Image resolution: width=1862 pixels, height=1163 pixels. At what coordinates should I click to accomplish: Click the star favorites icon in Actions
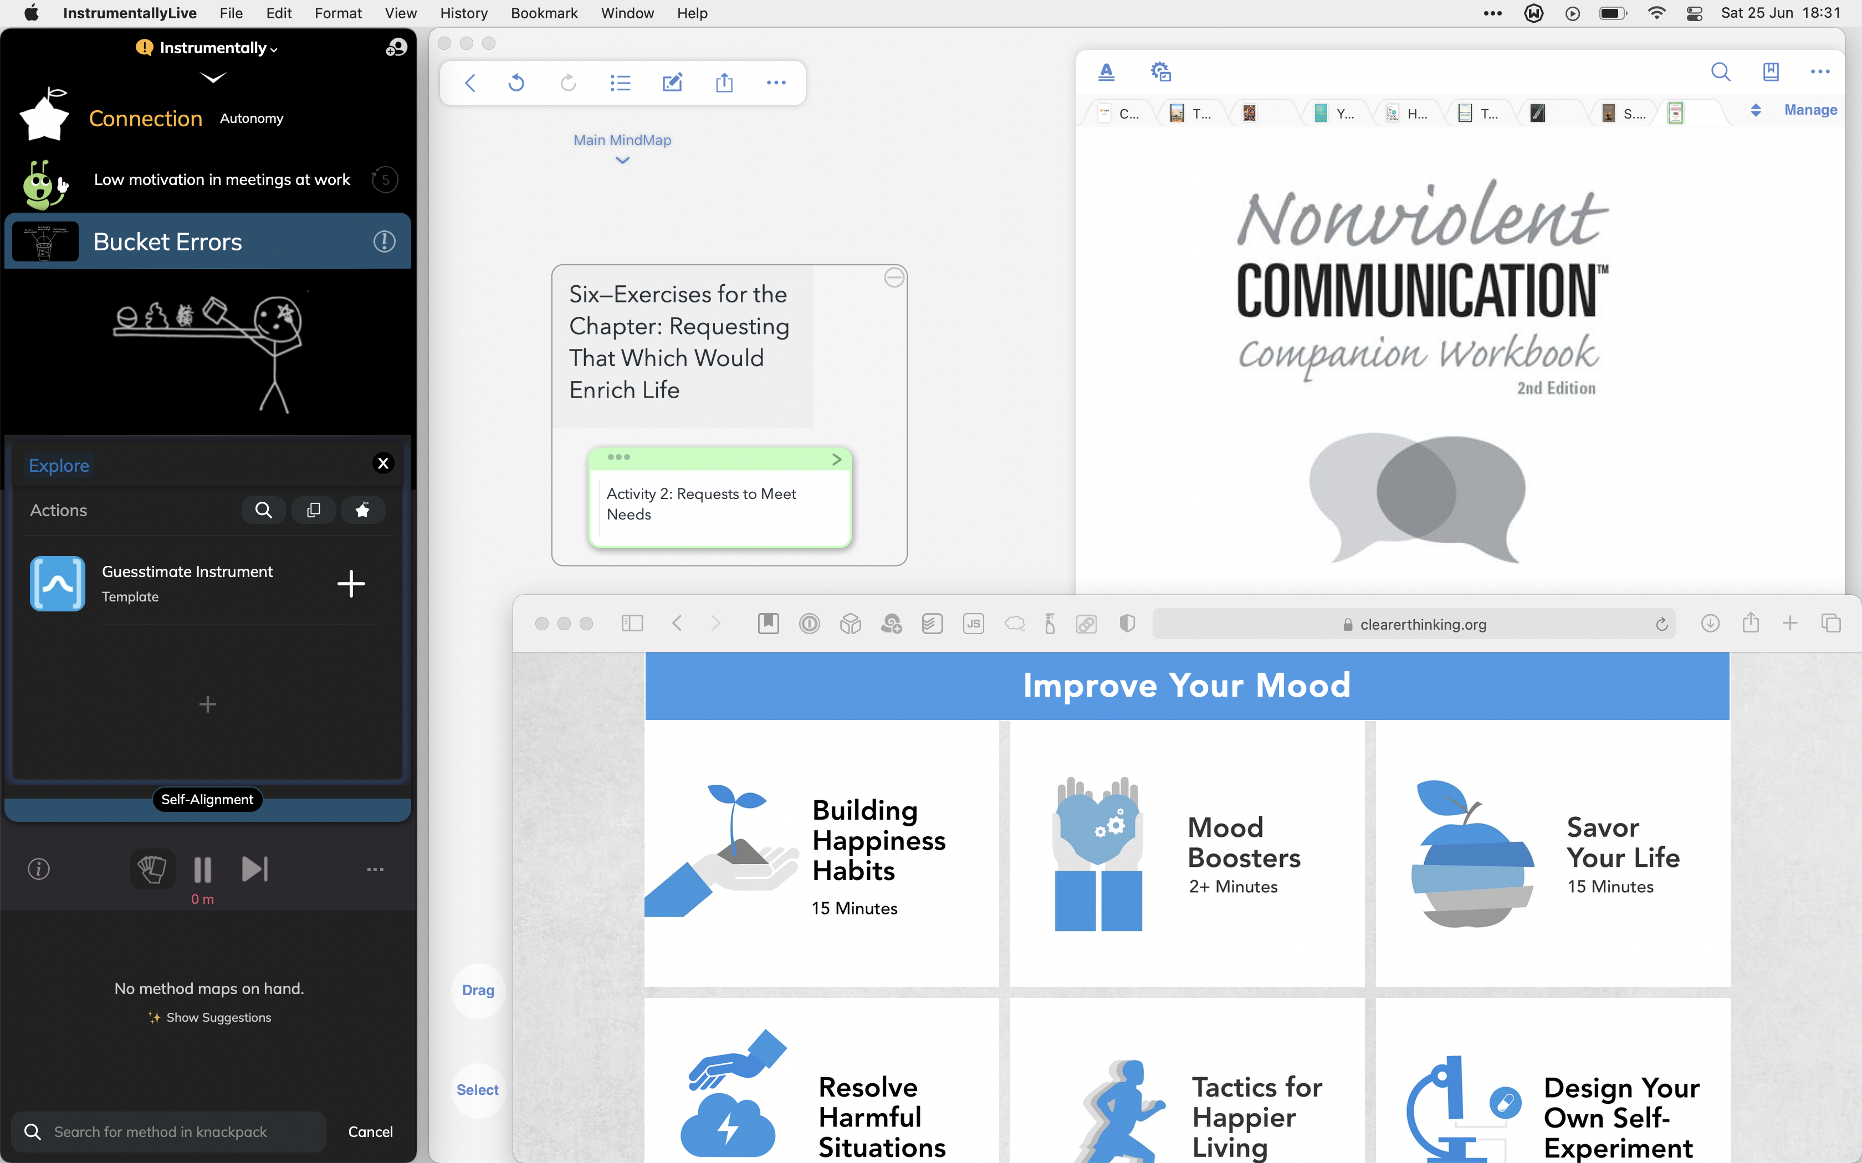pyautogui.click(x=362, y=510)
